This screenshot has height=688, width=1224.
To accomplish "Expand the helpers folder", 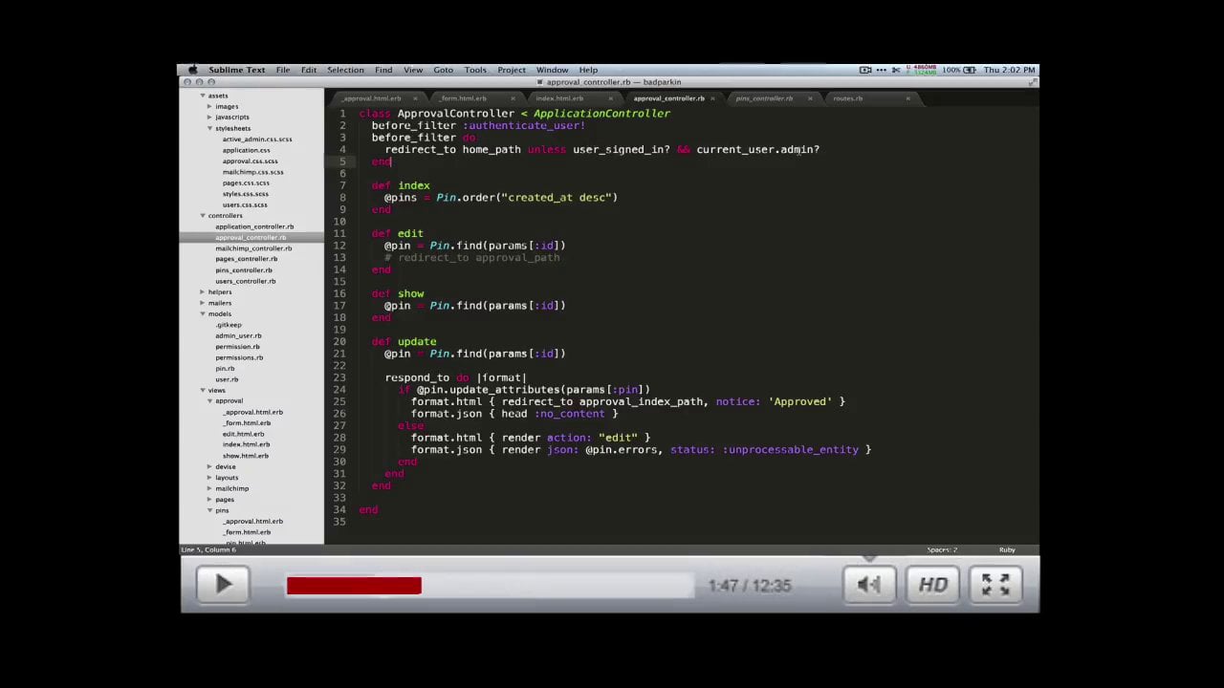I will click(203, 291).
